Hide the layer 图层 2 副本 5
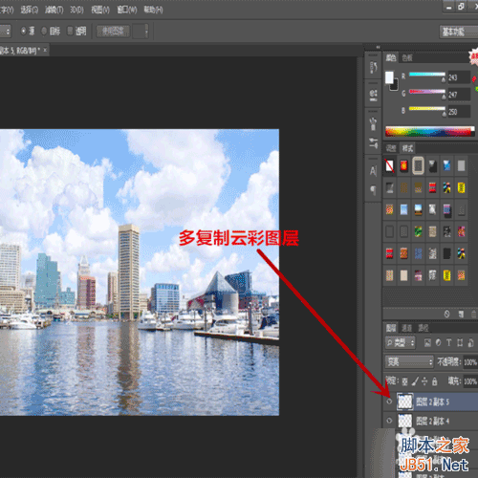This screenshot has width=478, height=478. (x=389, y=402)
